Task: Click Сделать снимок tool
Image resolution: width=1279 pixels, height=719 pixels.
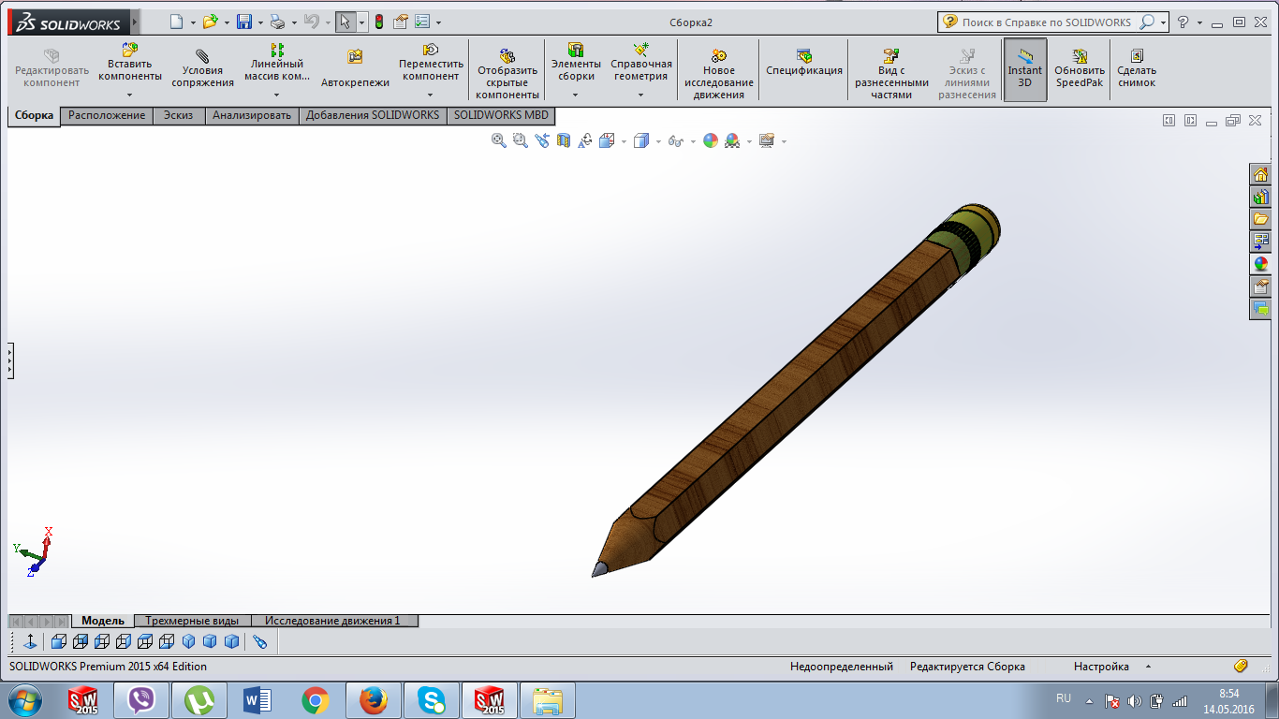Action: (1137, 69)
